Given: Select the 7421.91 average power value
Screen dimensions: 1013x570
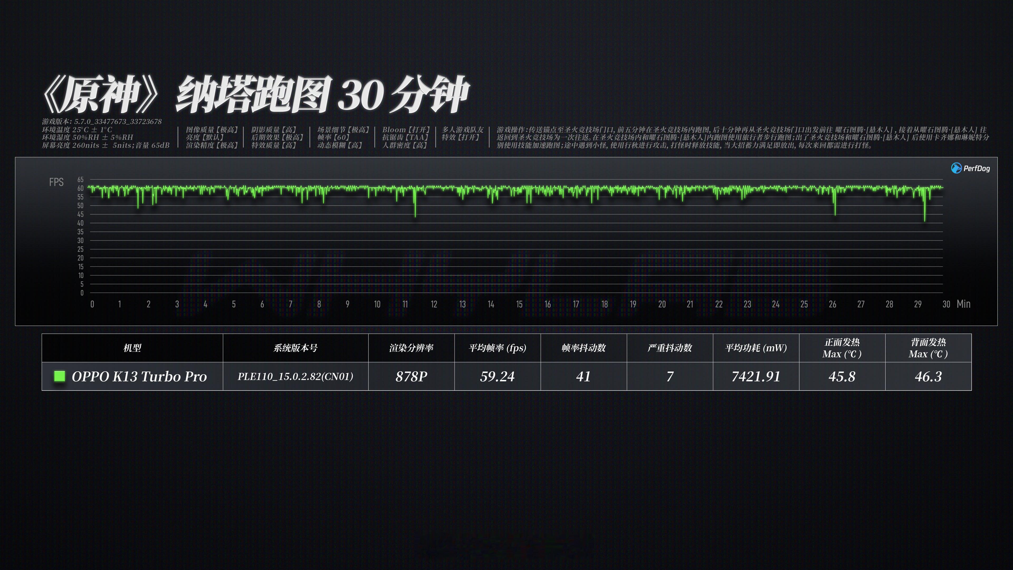Looking at the screenshot, I should coord(756,377).
